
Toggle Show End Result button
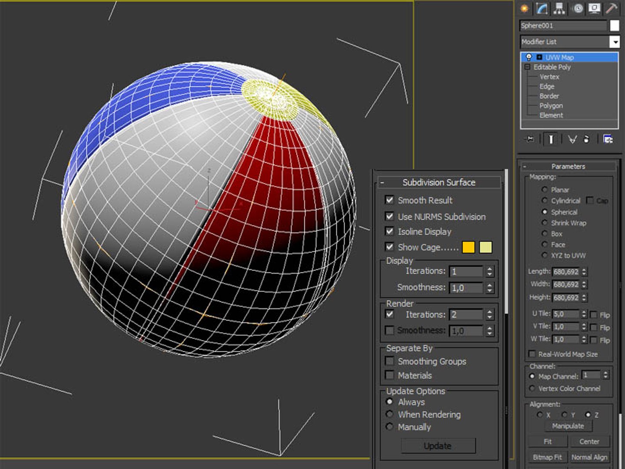click(551, 139)
